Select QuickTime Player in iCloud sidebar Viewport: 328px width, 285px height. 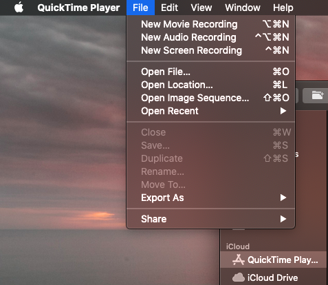coord(274,260)
